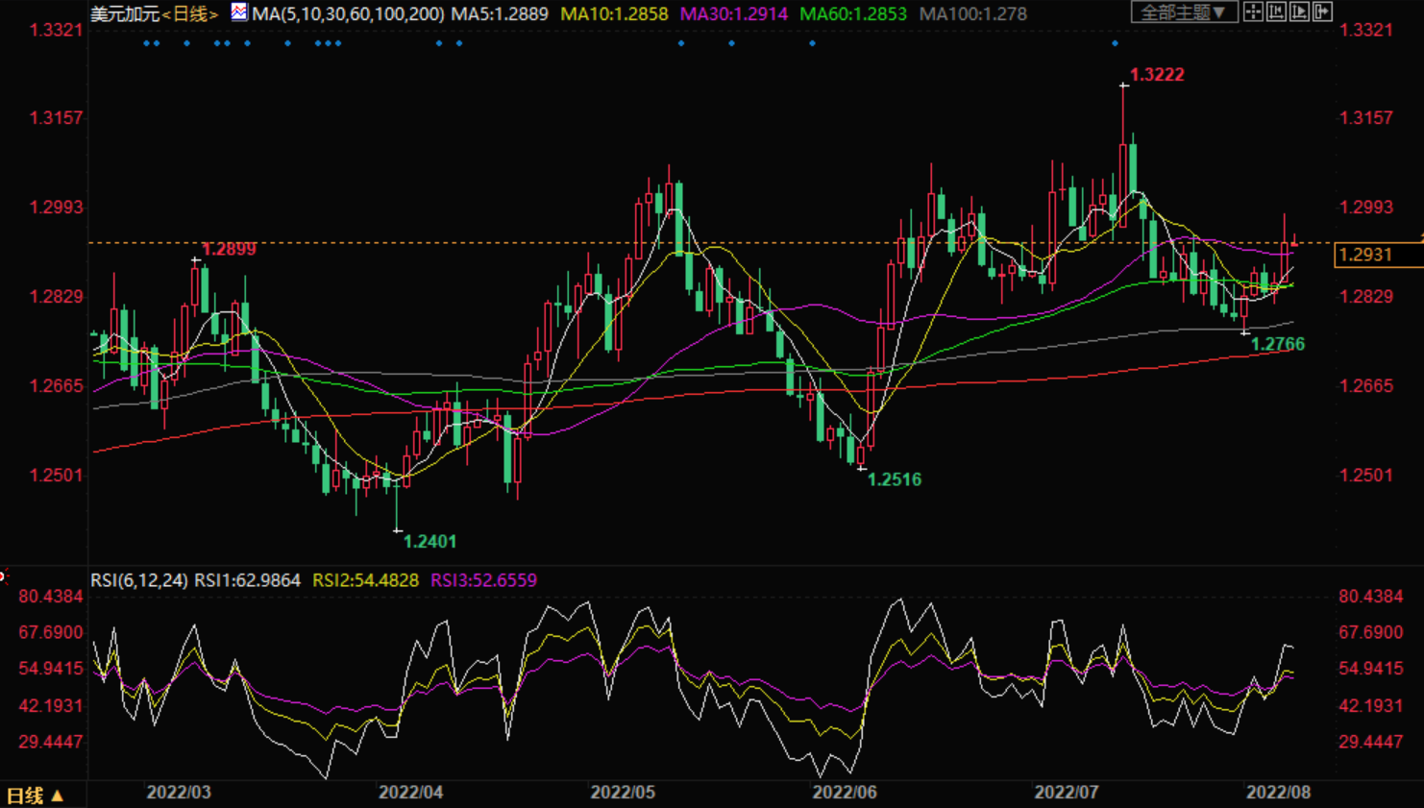Click the 1.2401 low price marker
The width and height of the screenshot is (1424, 808).
tap(429, 542)
